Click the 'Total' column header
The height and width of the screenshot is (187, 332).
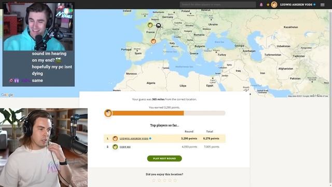(210, 131)
